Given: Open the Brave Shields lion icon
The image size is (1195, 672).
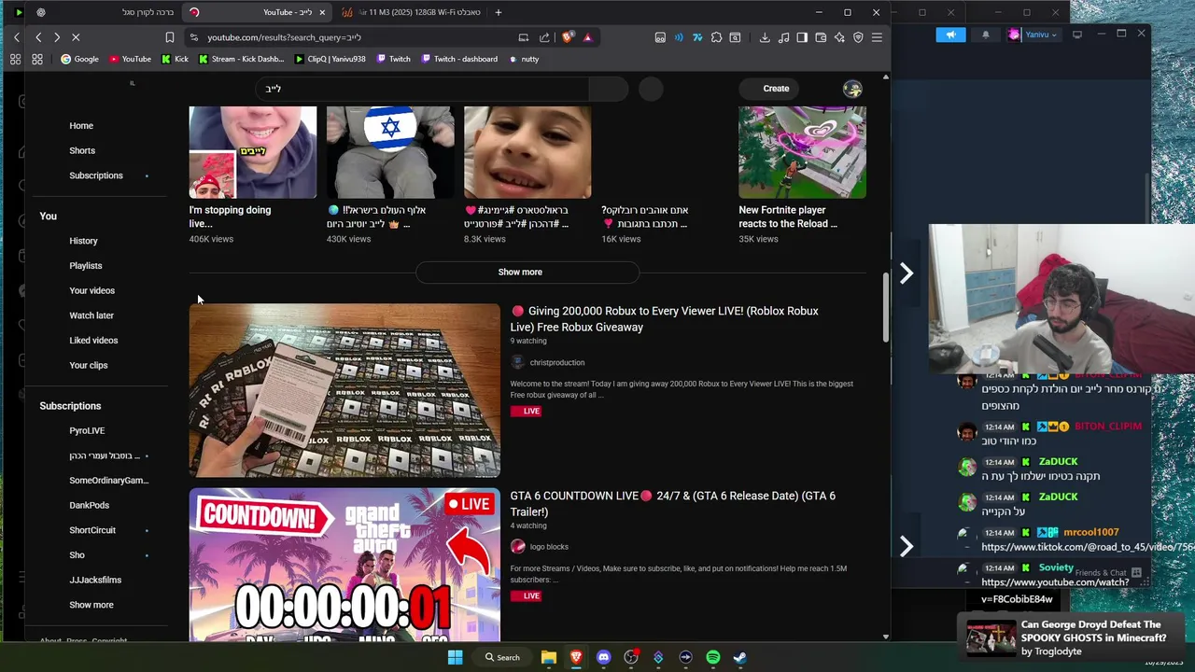Looking at the screenshot, I should [569, 37].
